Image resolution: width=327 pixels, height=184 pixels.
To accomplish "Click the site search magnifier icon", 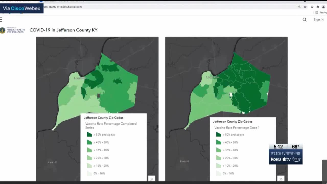I will point(305,20).
